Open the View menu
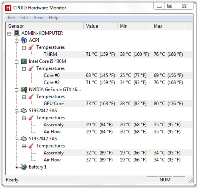Image resolution: width=197 pixels, height=188 pixels. (38, 18)
